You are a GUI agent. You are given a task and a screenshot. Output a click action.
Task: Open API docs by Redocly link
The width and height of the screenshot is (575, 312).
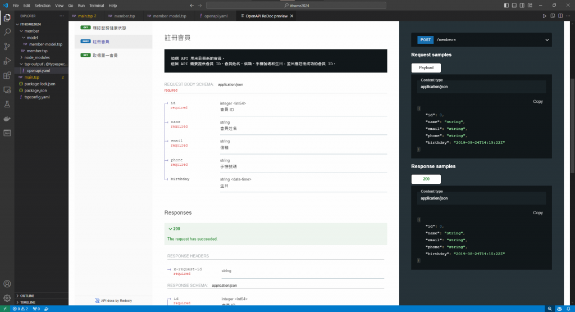pos(113,301)
